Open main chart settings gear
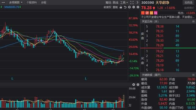Viewport: 196px width, 110px height. 138,7
